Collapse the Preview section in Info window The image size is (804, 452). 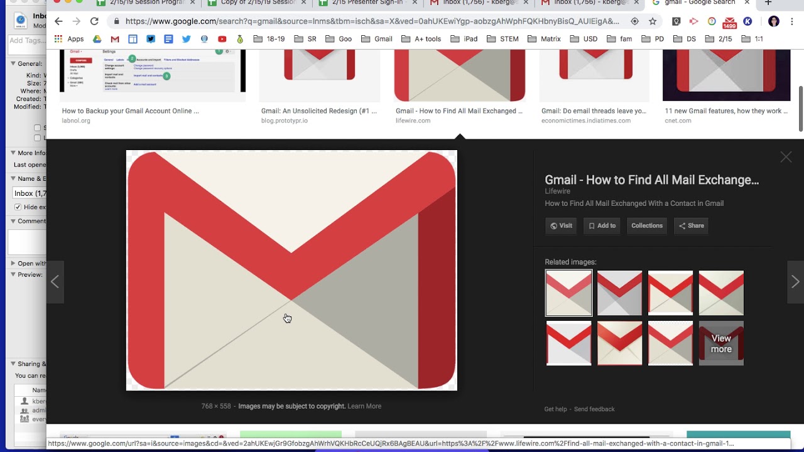click(x=13, y=274)
